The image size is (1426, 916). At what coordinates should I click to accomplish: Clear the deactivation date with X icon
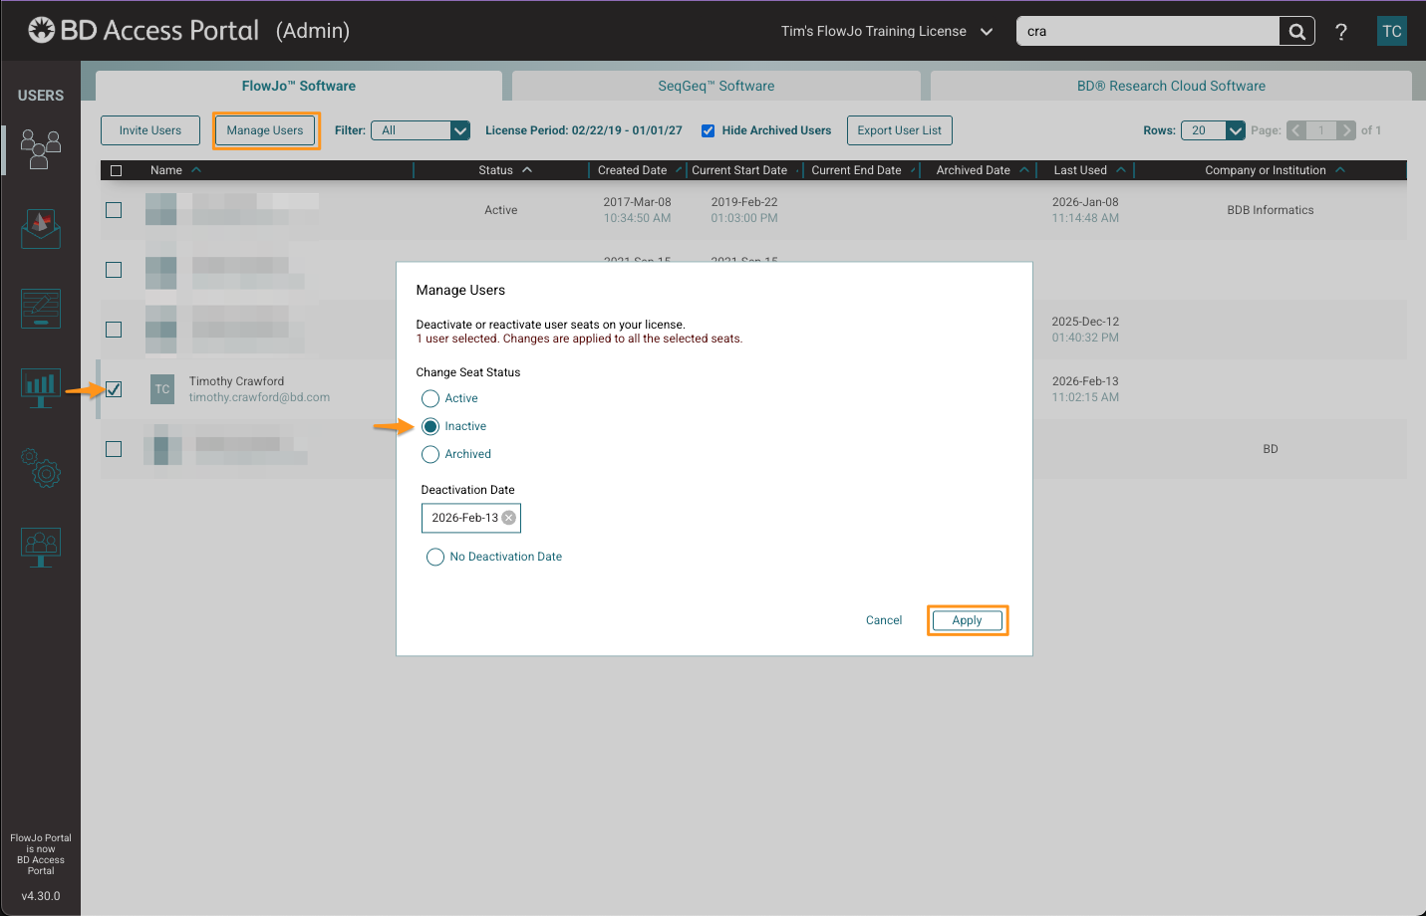click(x=509, y=518)
